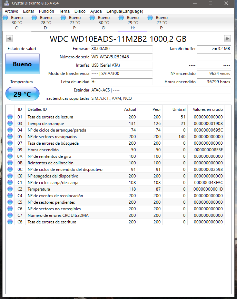Click status orb for drive E:
The width and height of the screenshot is (237, 299).
point(150,18)
